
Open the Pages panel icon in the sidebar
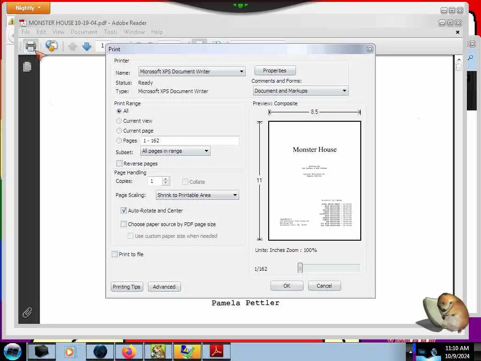click(27, 66)
